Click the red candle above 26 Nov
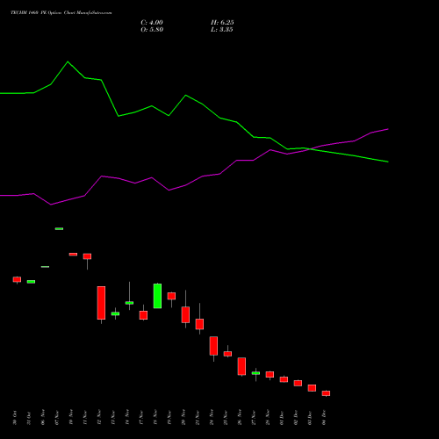 coord(241,366)
